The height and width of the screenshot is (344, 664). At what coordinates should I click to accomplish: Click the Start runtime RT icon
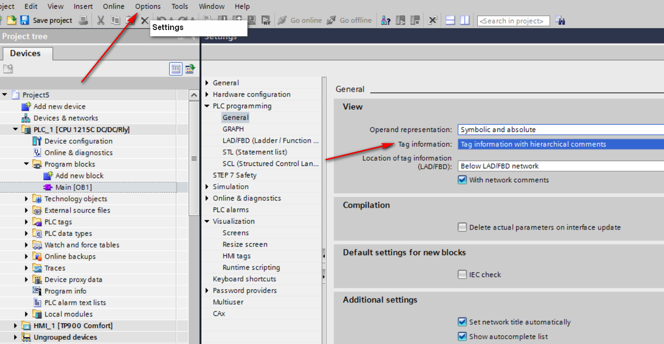266,20
